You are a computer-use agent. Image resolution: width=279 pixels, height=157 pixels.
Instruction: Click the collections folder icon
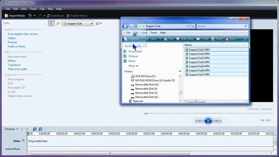pyautogui.click(x=58, y=23)
